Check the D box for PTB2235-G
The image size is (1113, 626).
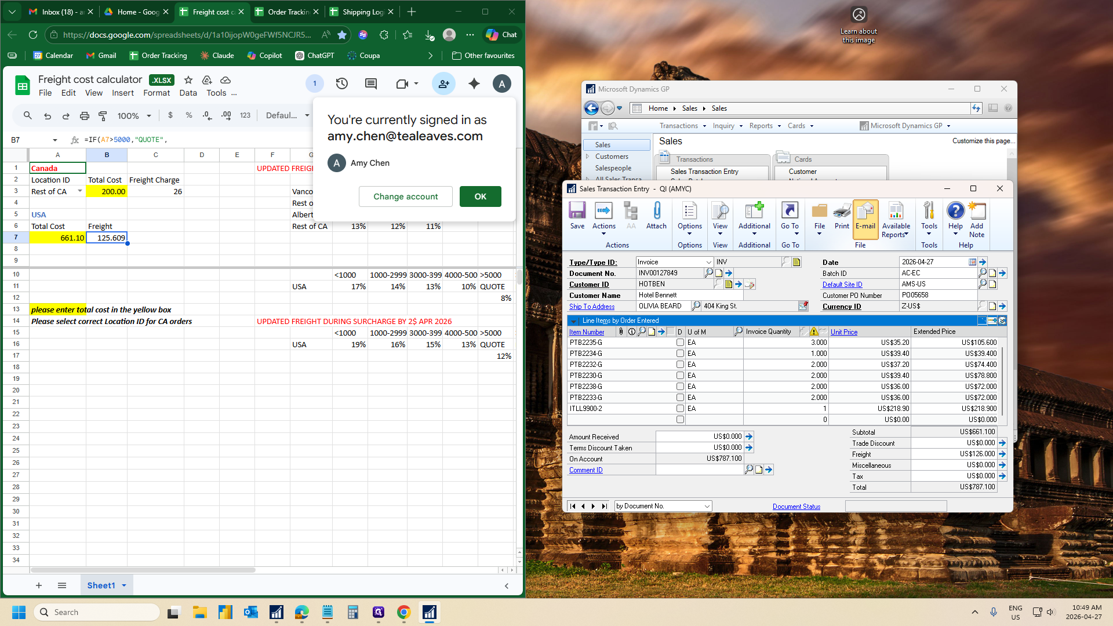(x=680, y=343)
